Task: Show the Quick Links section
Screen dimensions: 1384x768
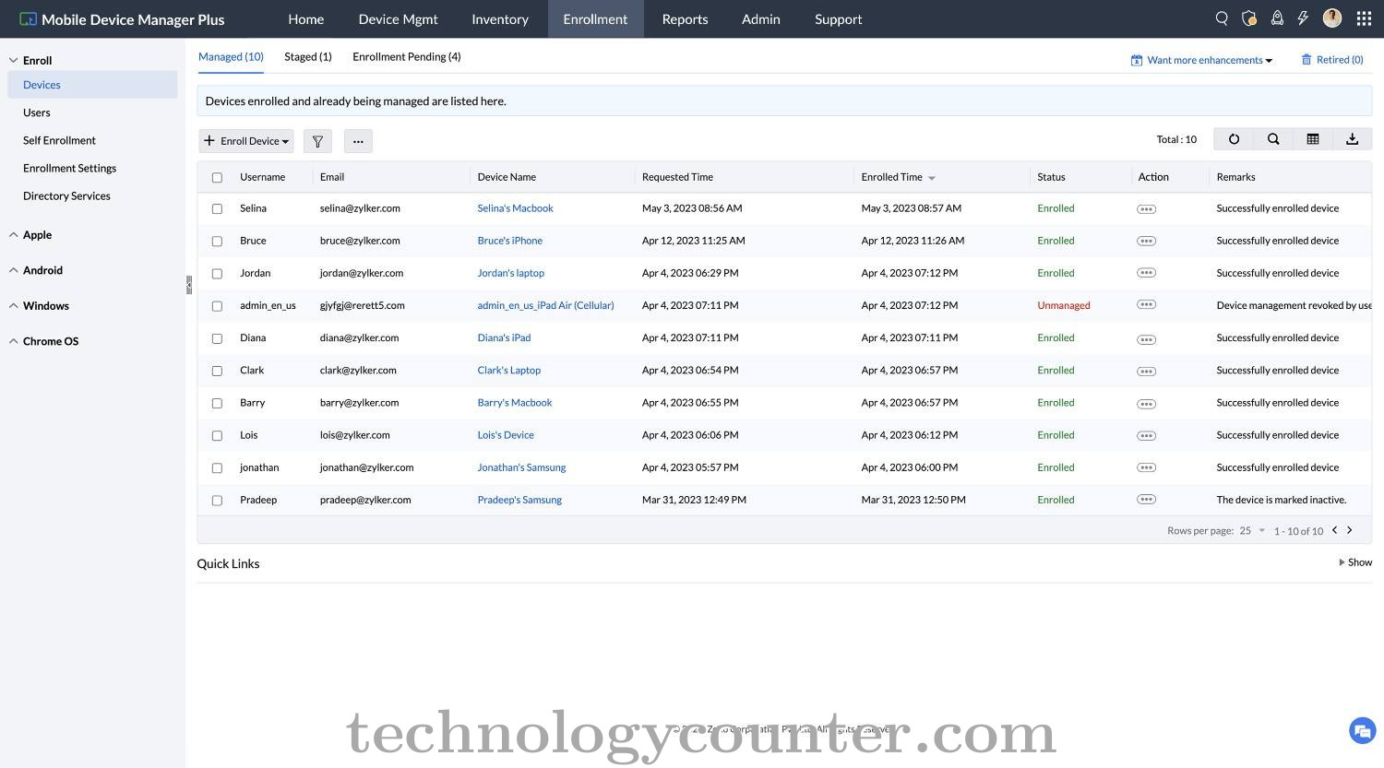Action: point(1355,562)
